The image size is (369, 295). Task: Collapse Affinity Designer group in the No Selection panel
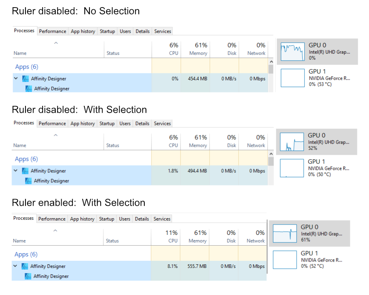click(x=16, y=79)
